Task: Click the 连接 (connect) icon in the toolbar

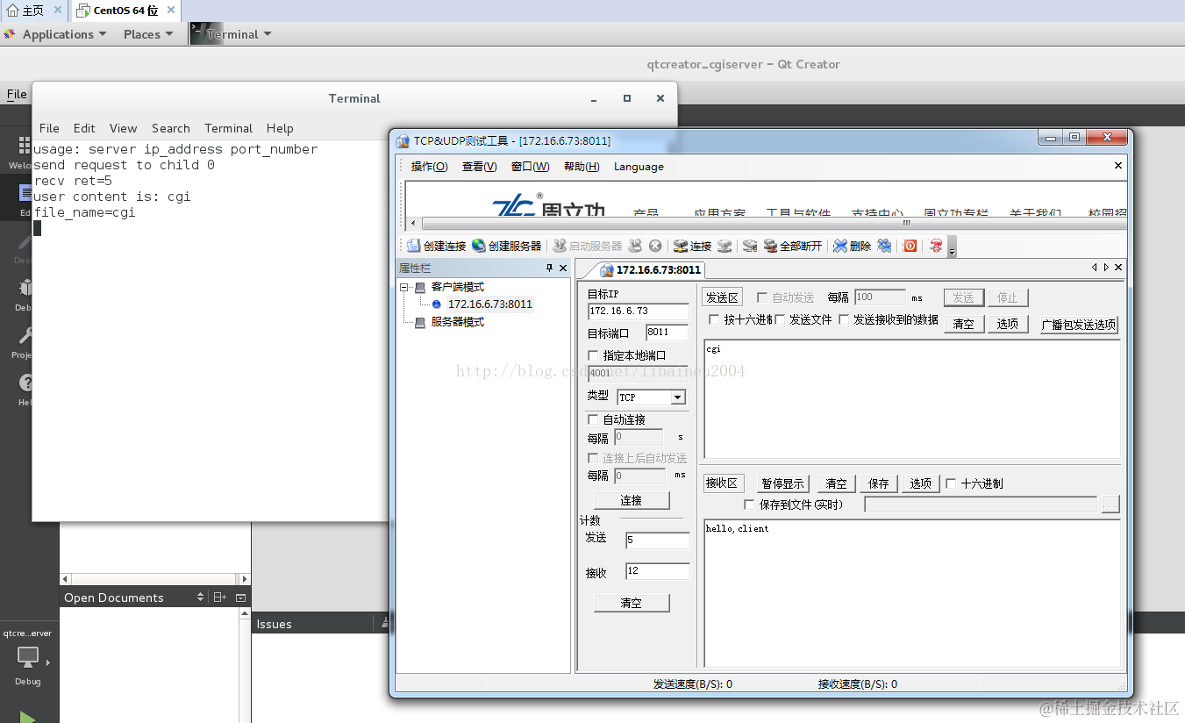Action: pos(681,246)
